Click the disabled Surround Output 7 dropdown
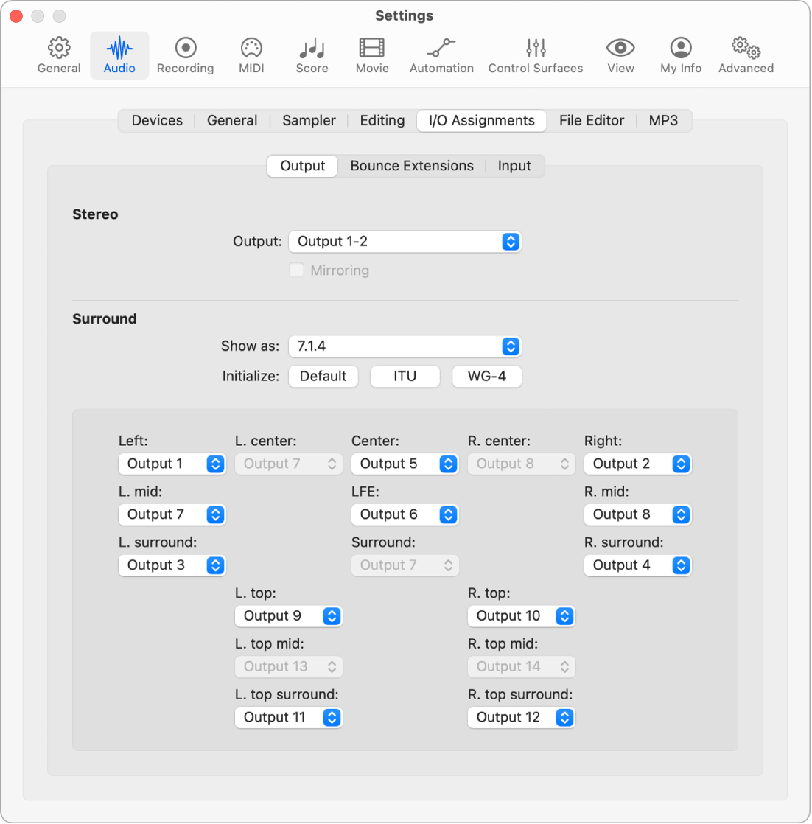 click(405, 565)
